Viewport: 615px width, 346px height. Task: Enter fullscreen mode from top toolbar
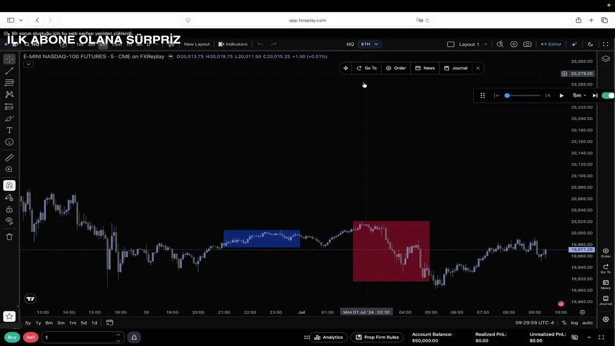(605, 44)
